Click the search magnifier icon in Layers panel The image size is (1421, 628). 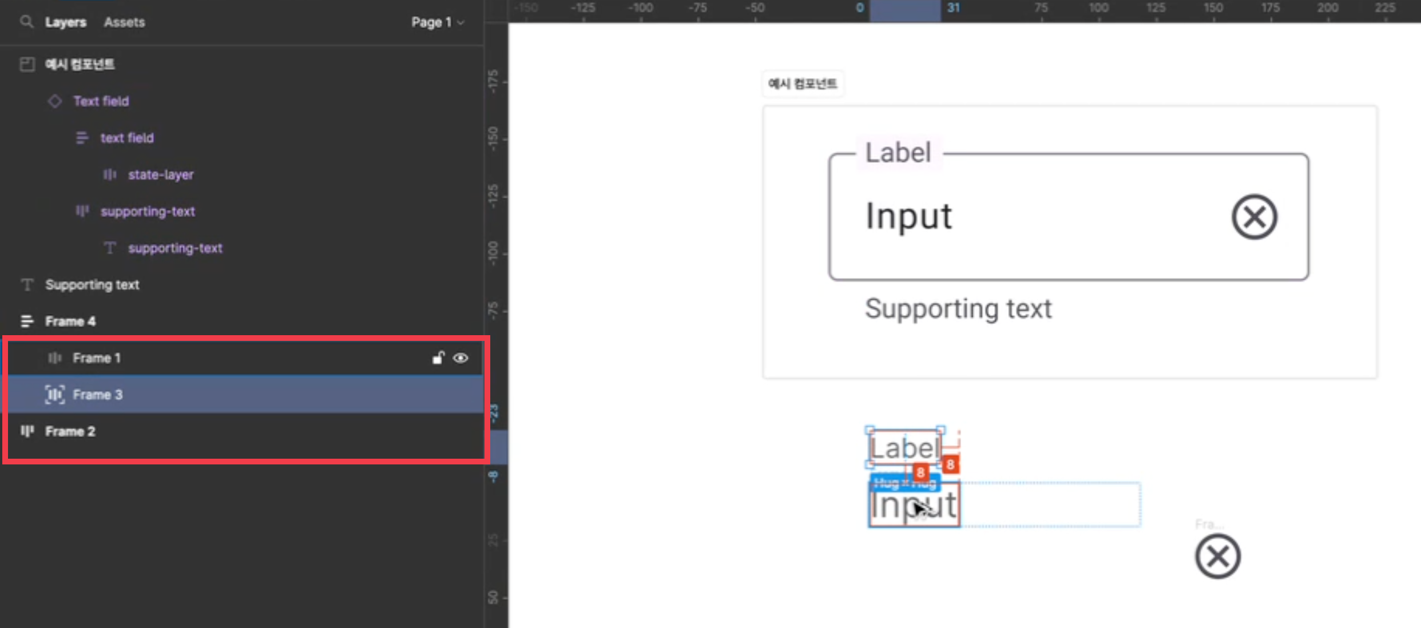pos(26,22)
